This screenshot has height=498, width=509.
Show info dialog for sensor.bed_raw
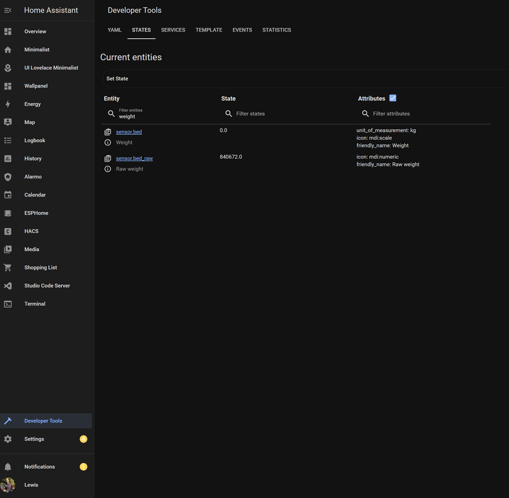point(107,168)
